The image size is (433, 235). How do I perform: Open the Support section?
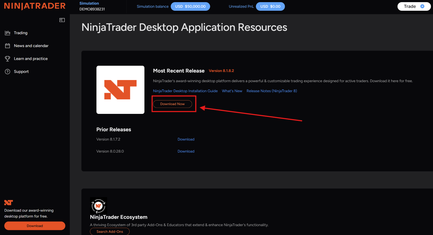21,71
